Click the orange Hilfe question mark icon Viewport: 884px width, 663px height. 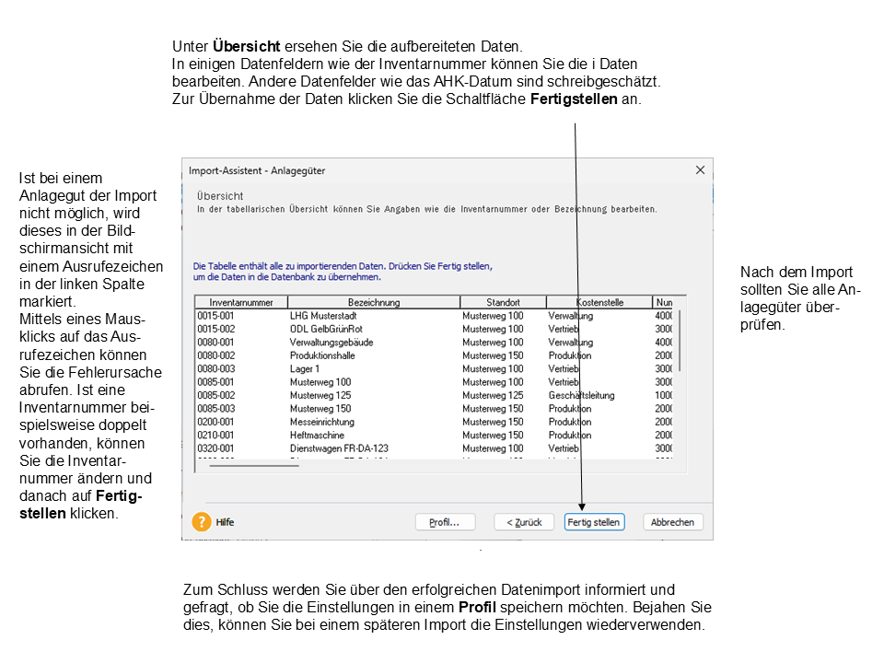pyautogui.click(x=202, y=522)
